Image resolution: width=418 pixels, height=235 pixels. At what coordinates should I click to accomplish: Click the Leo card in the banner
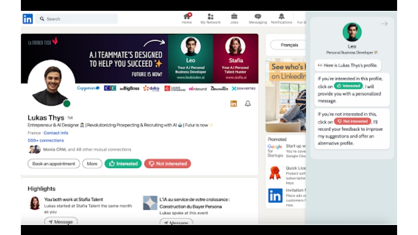[x=191, y=58]
